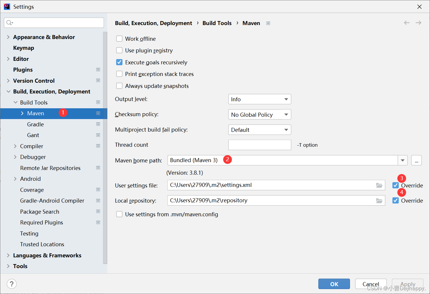Click the project settings icon beside Plugins
The height and width of the screenshot is (294, 430).
tap(98, 70)
